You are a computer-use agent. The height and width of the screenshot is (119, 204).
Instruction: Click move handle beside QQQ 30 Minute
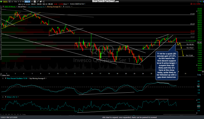pyautogui.click(x=3, y=6)
